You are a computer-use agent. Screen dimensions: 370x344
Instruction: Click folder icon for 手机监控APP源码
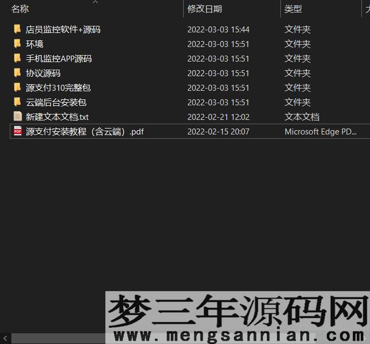[17, 58]
